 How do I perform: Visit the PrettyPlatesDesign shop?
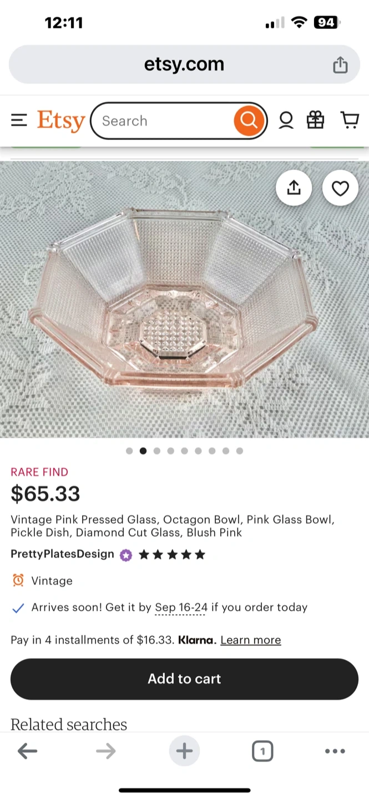tap(62, 554)
